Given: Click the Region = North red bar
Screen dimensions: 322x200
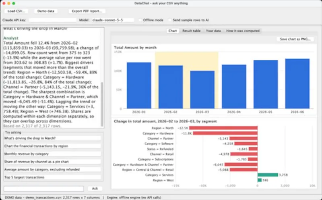Looking at the screenshot, I should [x=223, y=128].
